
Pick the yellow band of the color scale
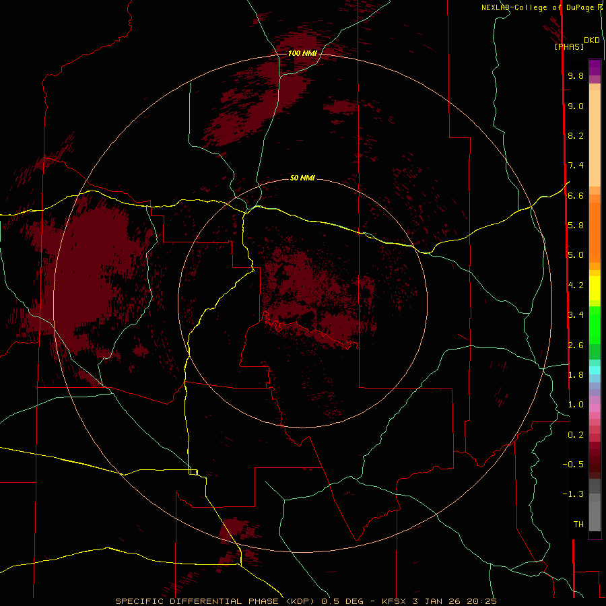click(595, 288)
